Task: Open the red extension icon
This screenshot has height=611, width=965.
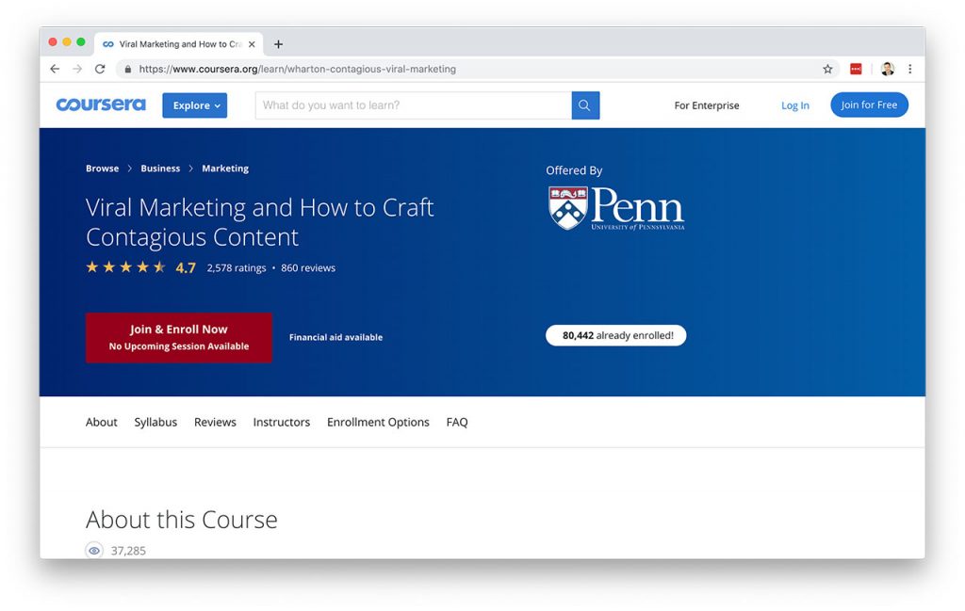Action: click(856, 69)
